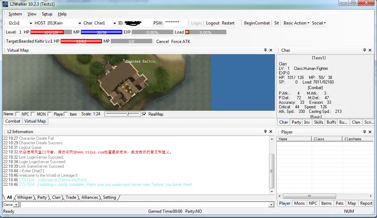This screenshot has height=218, width=377.
Task: Expand the Basic Action dropdown
Action: 296,23
